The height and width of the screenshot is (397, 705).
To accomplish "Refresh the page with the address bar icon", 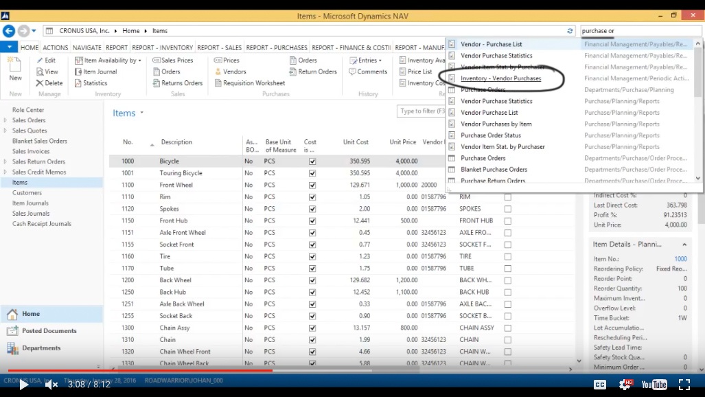I will [x=570, y=31].
